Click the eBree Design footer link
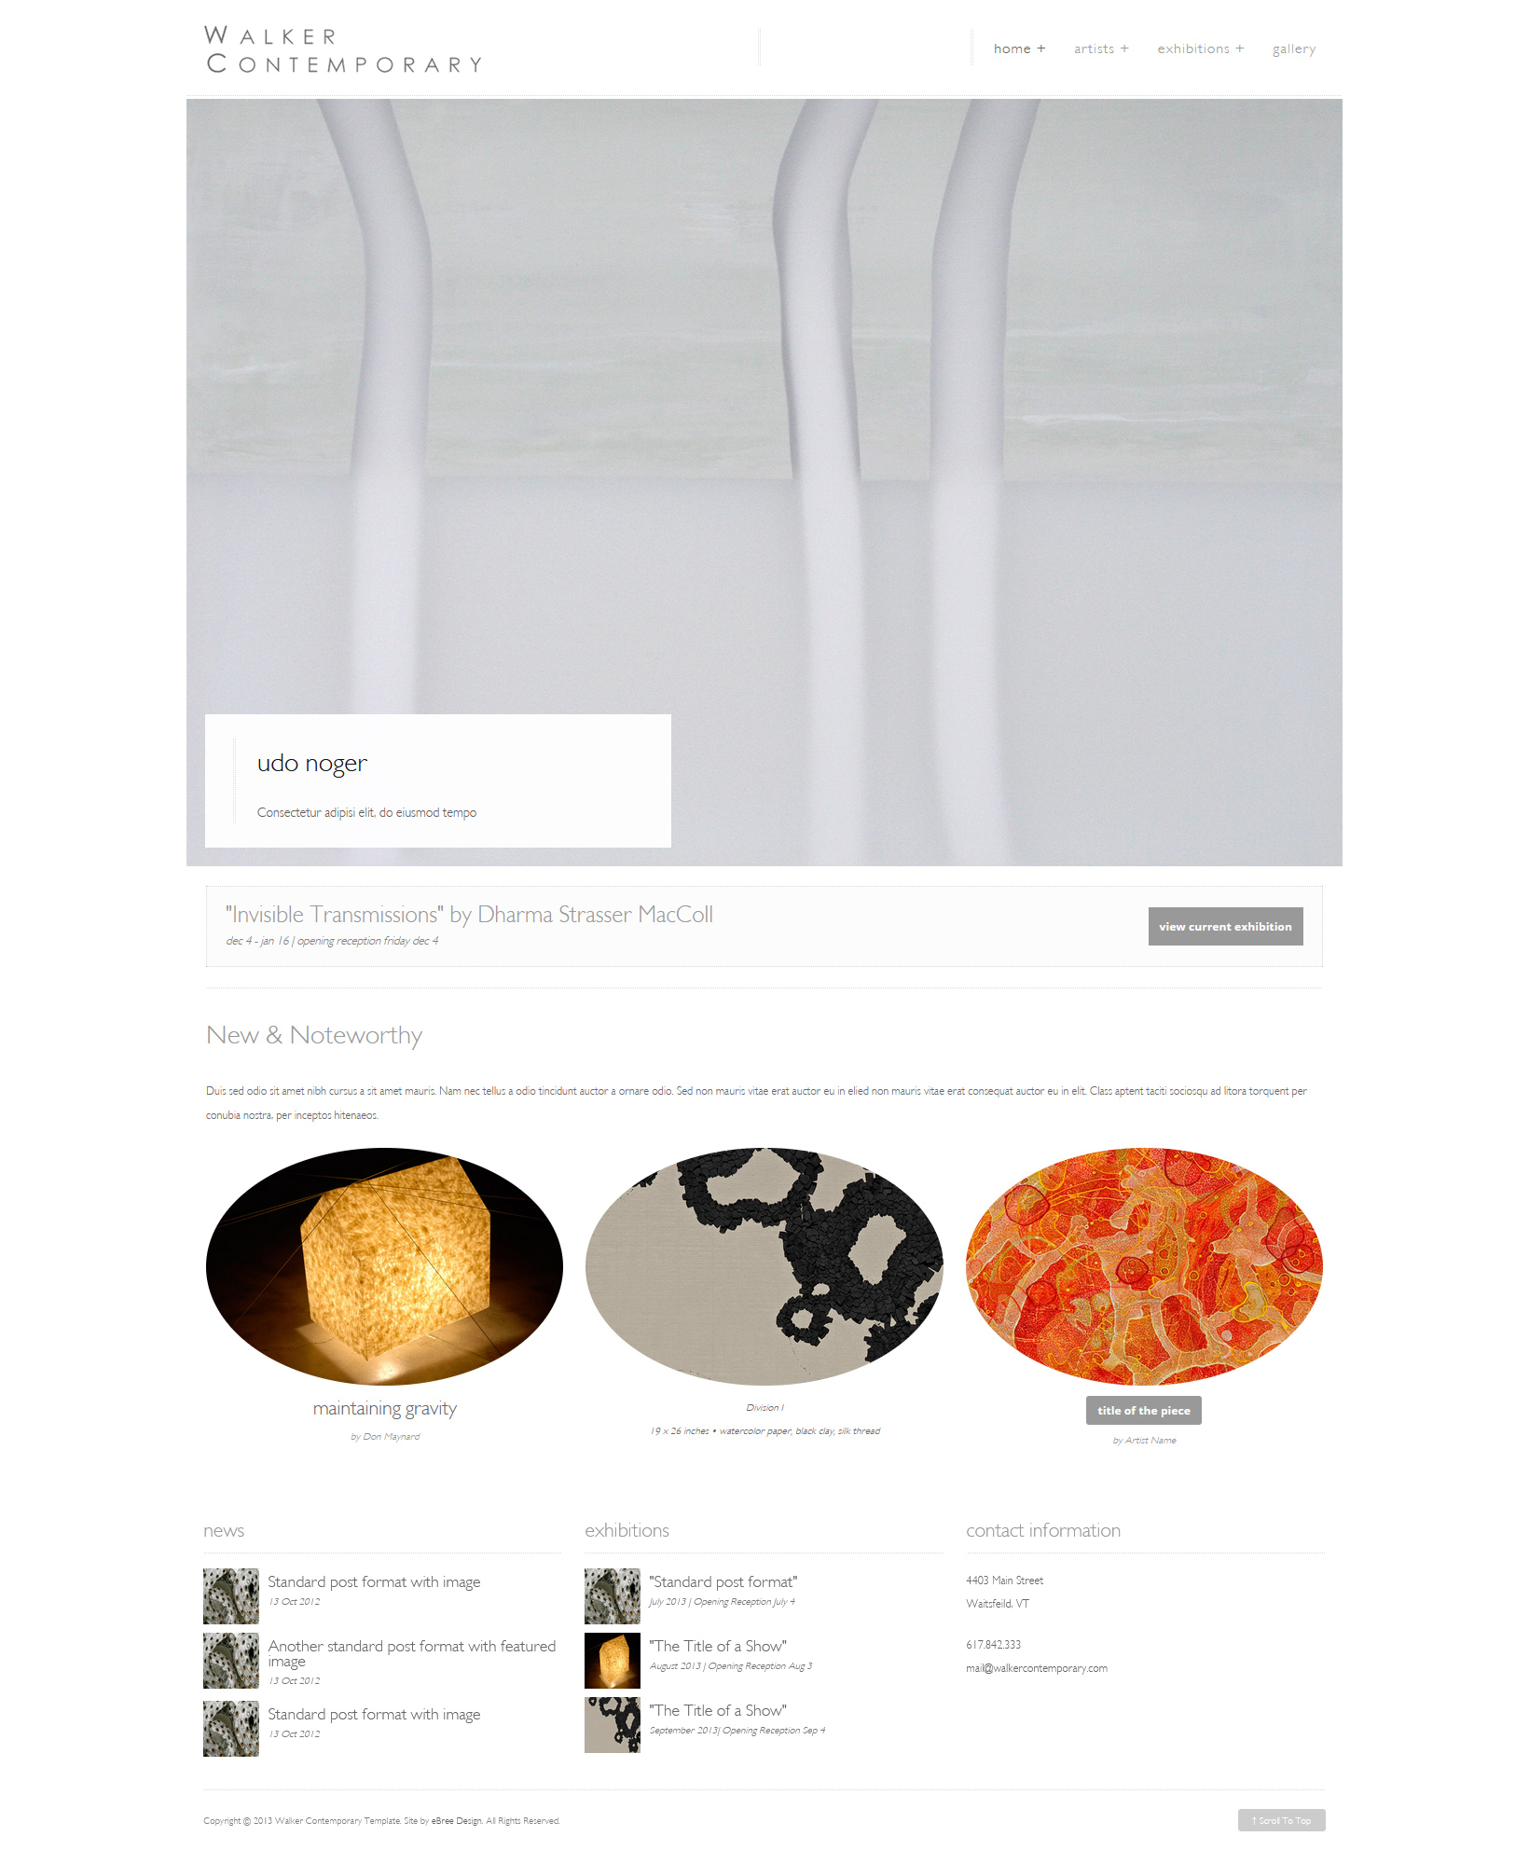This screenshot has height=1850, width=1529. pyautogui.click(x=457, y=1820)
